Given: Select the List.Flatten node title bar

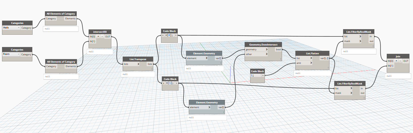Looking at the screenshot, I should click(x=312, y=53).
